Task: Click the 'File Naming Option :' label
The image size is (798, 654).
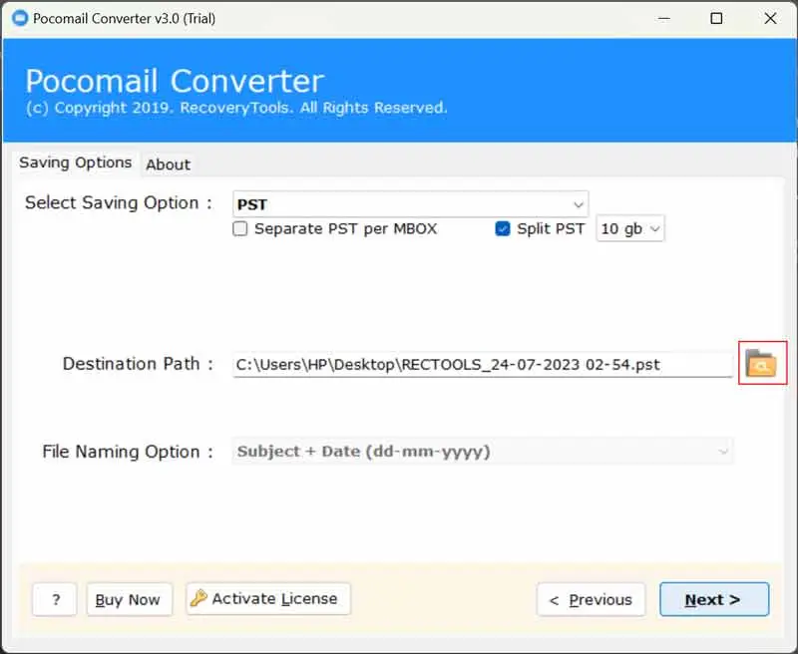Action: [x=128, y=452]
